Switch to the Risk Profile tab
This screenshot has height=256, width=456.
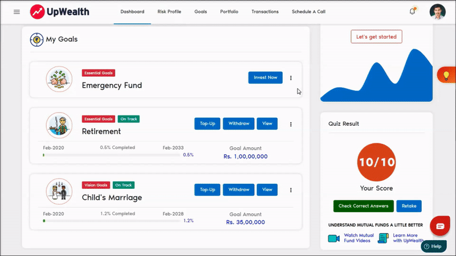pos(169,12)
